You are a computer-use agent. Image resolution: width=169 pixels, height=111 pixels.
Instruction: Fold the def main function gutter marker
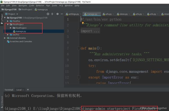(79, 48)
